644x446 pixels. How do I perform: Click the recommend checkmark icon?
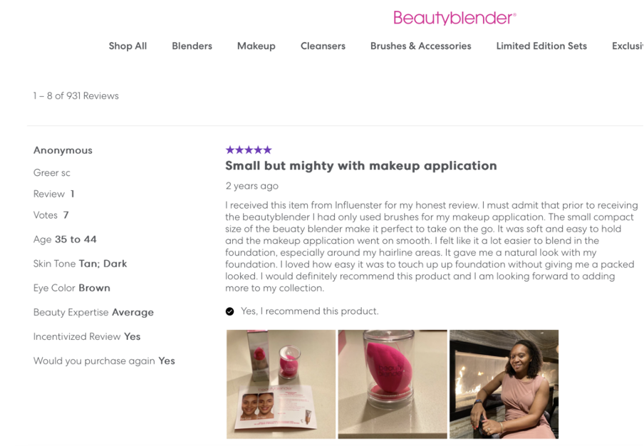(229, 311)
